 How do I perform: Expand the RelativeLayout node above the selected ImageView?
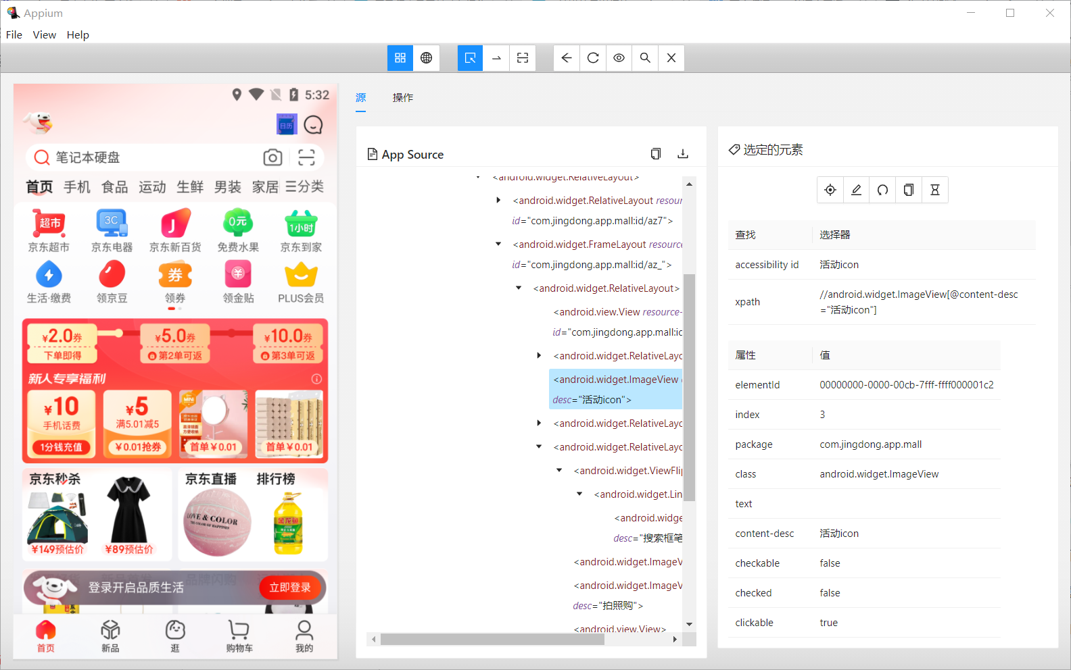(539, 355)
